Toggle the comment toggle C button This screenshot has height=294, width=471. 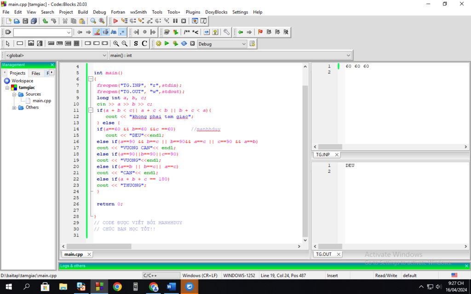[144, 44]
